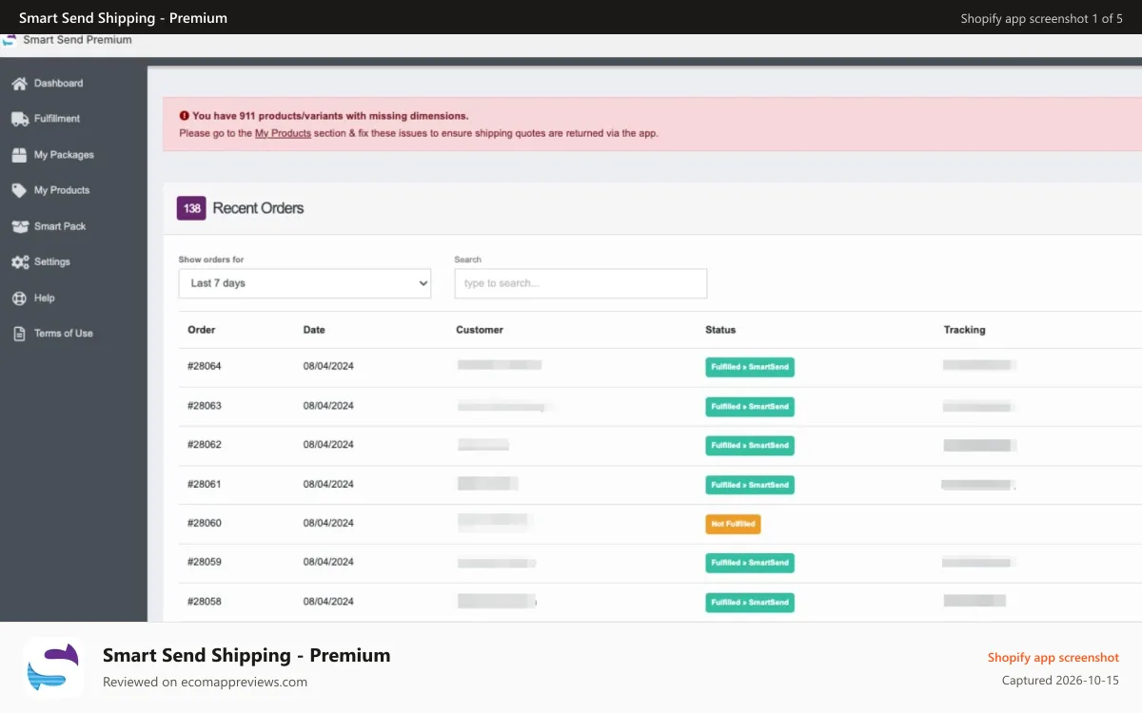Click the Not Fulfilled status badge
This screenshot has width=1142, height=713.
(733, 524)
